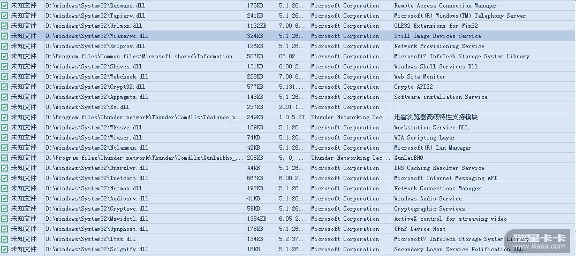Click the 1132KB size cell

click(257, 26)
